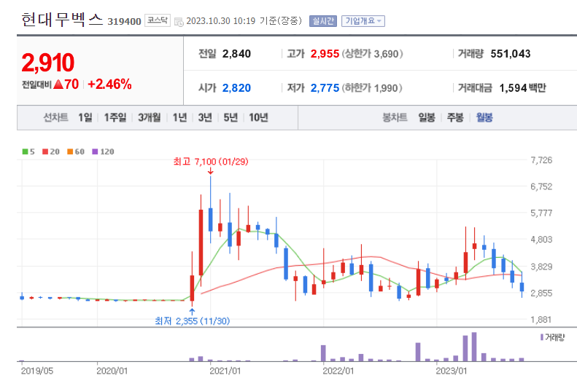This screenshot has height=386, width=577.
Task: Click the 전일 value 2,840
Action: 236,54
